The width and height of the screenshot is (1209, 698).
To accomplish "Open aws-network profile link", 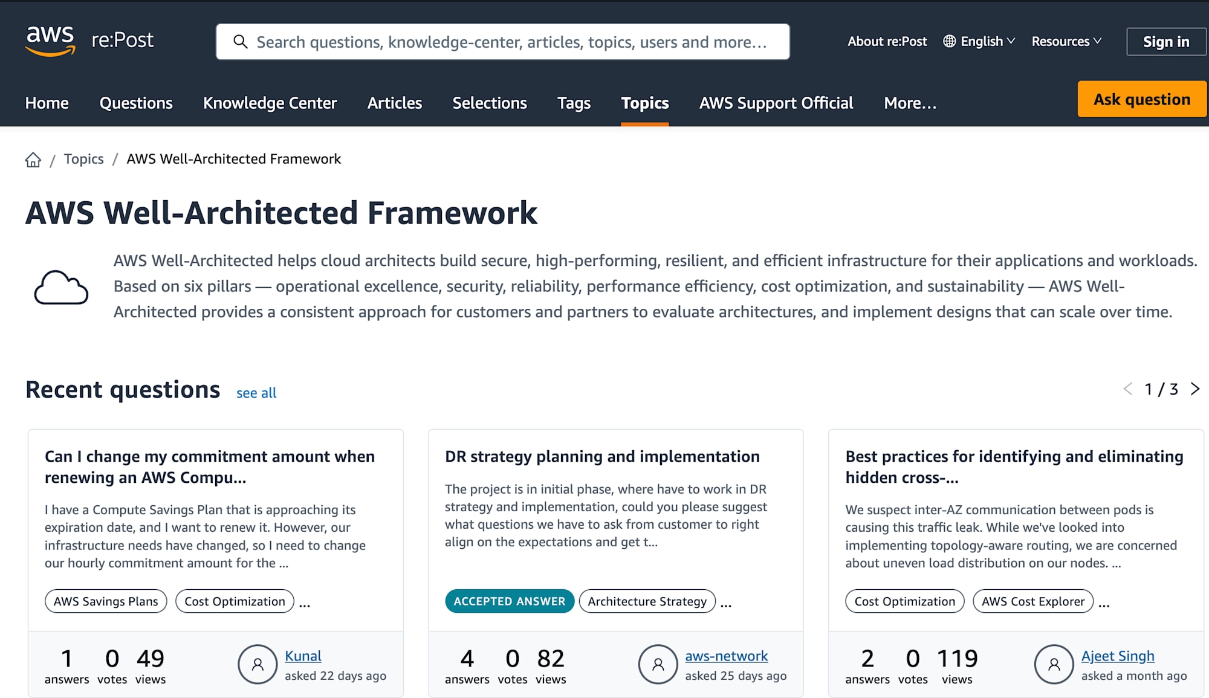I will 726,656.
